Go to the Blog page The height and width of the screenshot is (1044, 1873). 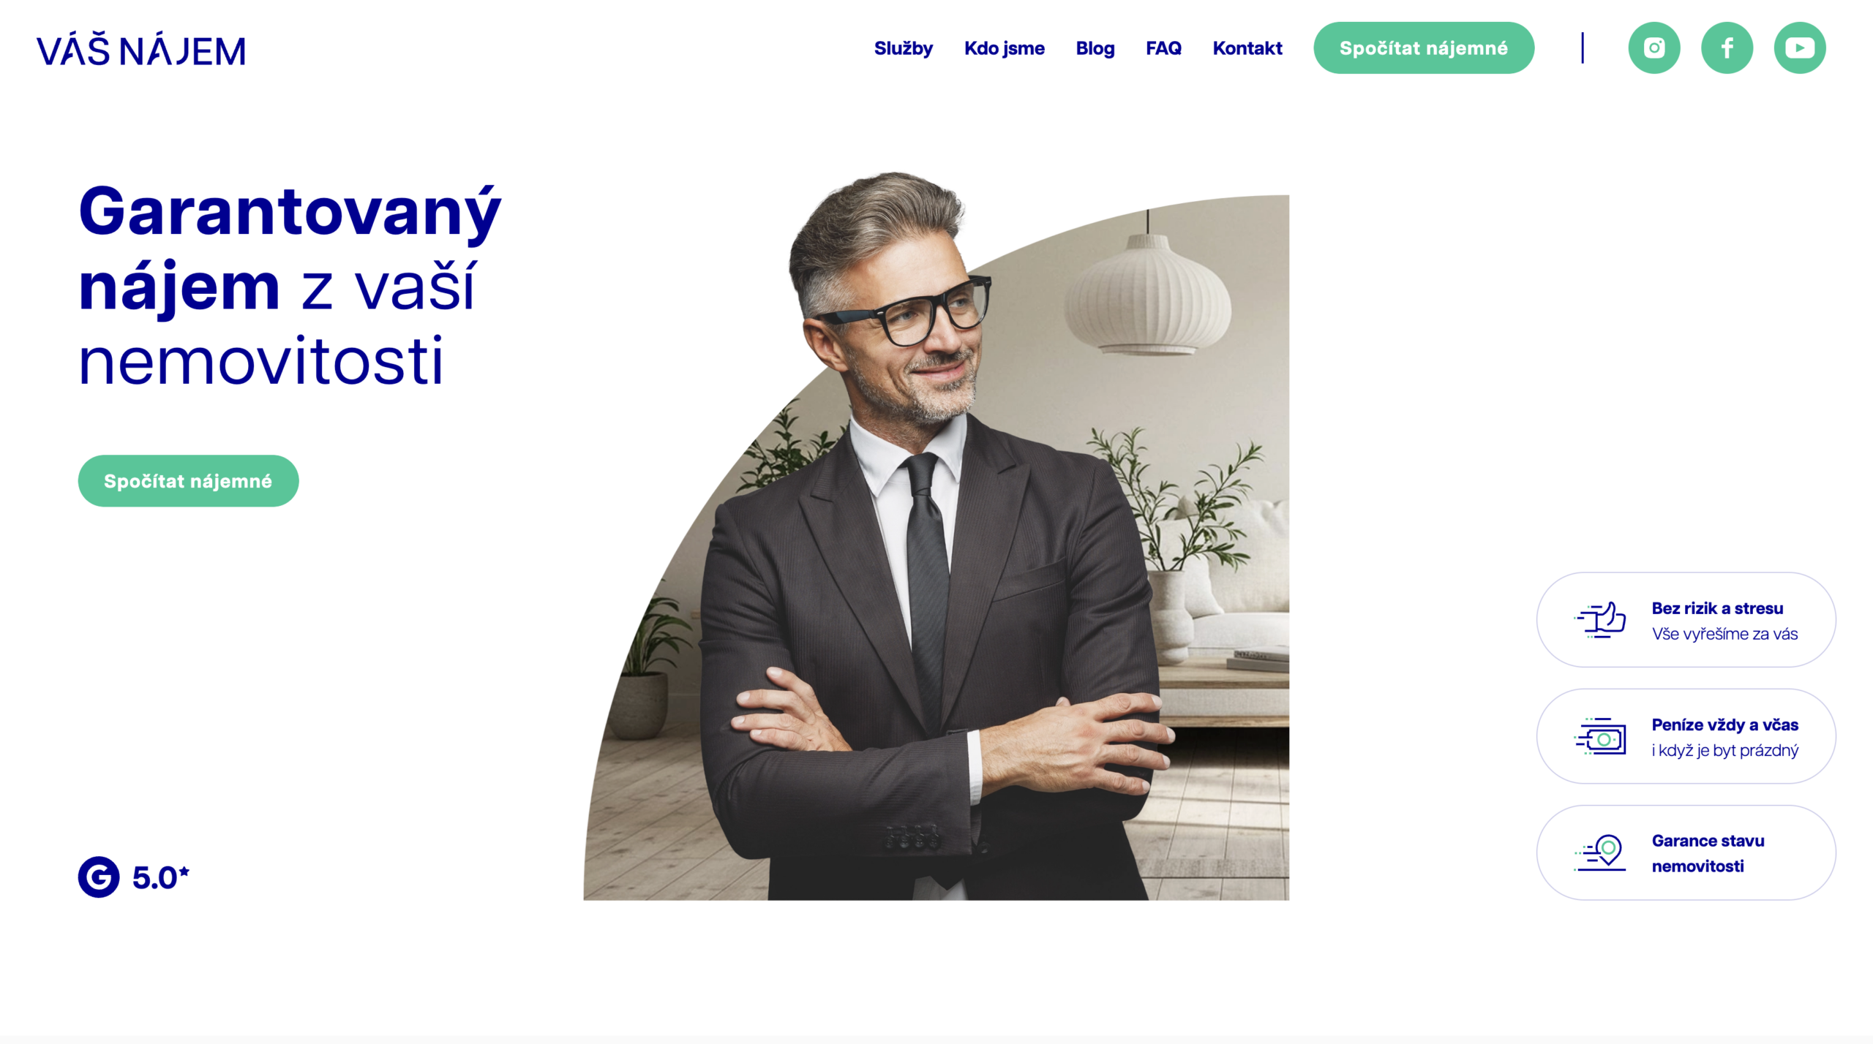1095,48
